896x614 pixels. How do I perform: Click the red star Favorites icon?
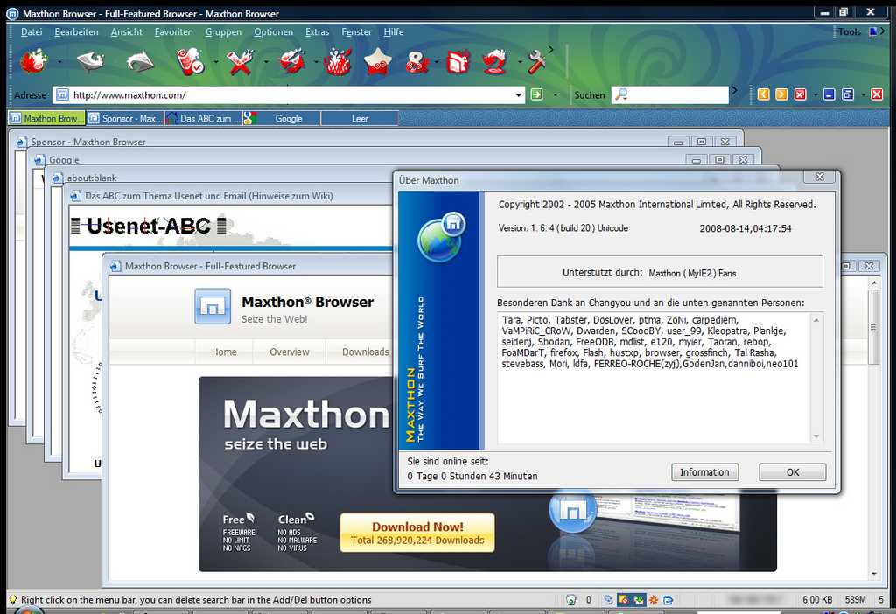click(377, 61)
